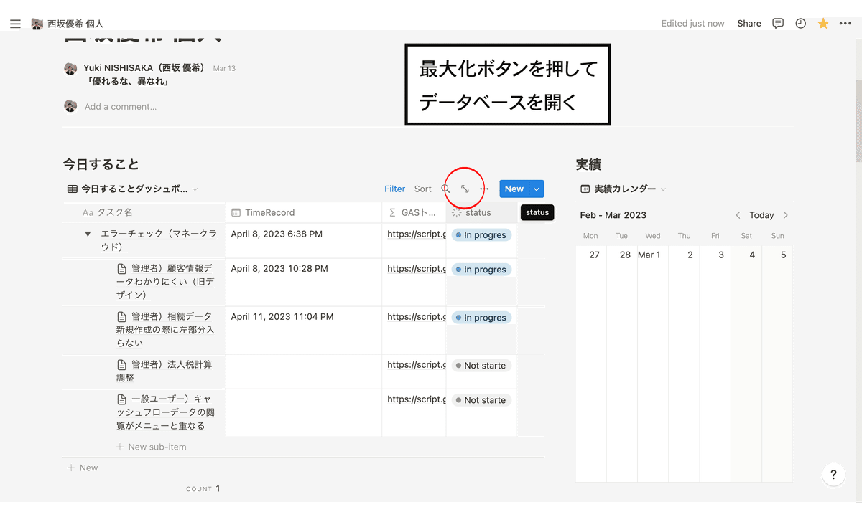This screenshot has height=512, width=862.
Task: Click In progress tag for エラーチェック row
Action: click(x=481, y=235)
